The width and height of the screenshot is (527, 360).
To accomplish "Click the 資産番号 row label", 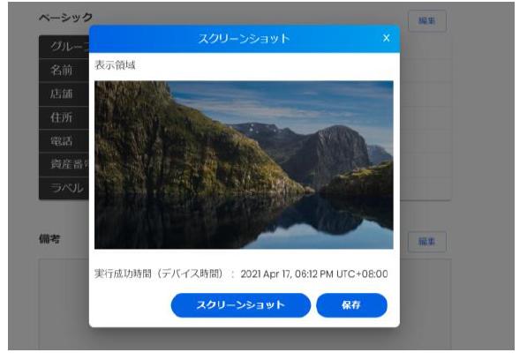I will pos(70,164).
